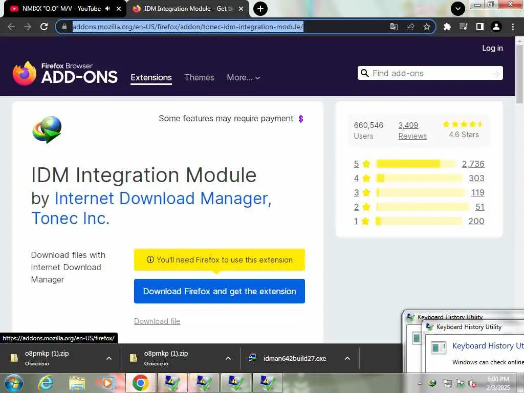Image resolution: width=524 pixels, height=393 pixels.
Task: Show hidden tray icons arrow
Action: click(420, 383)
